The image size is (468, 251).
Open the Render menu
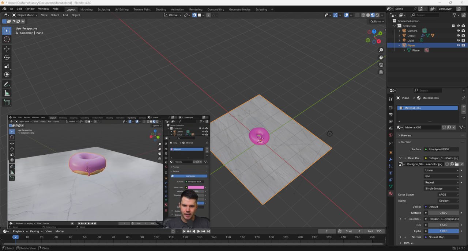click(x=30, y=9)
